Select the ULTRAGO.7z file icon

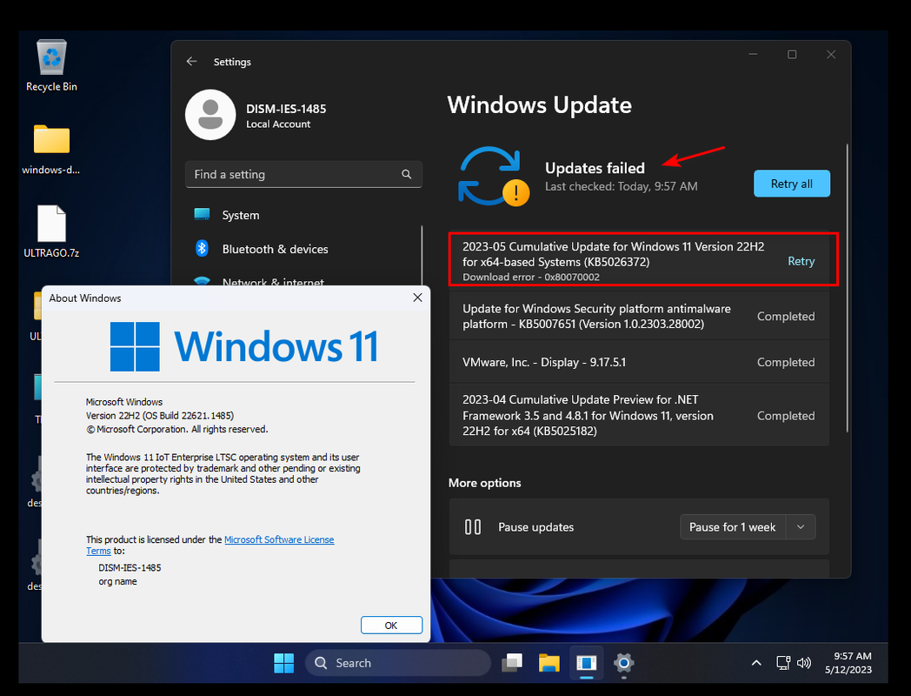coord(51,231)
